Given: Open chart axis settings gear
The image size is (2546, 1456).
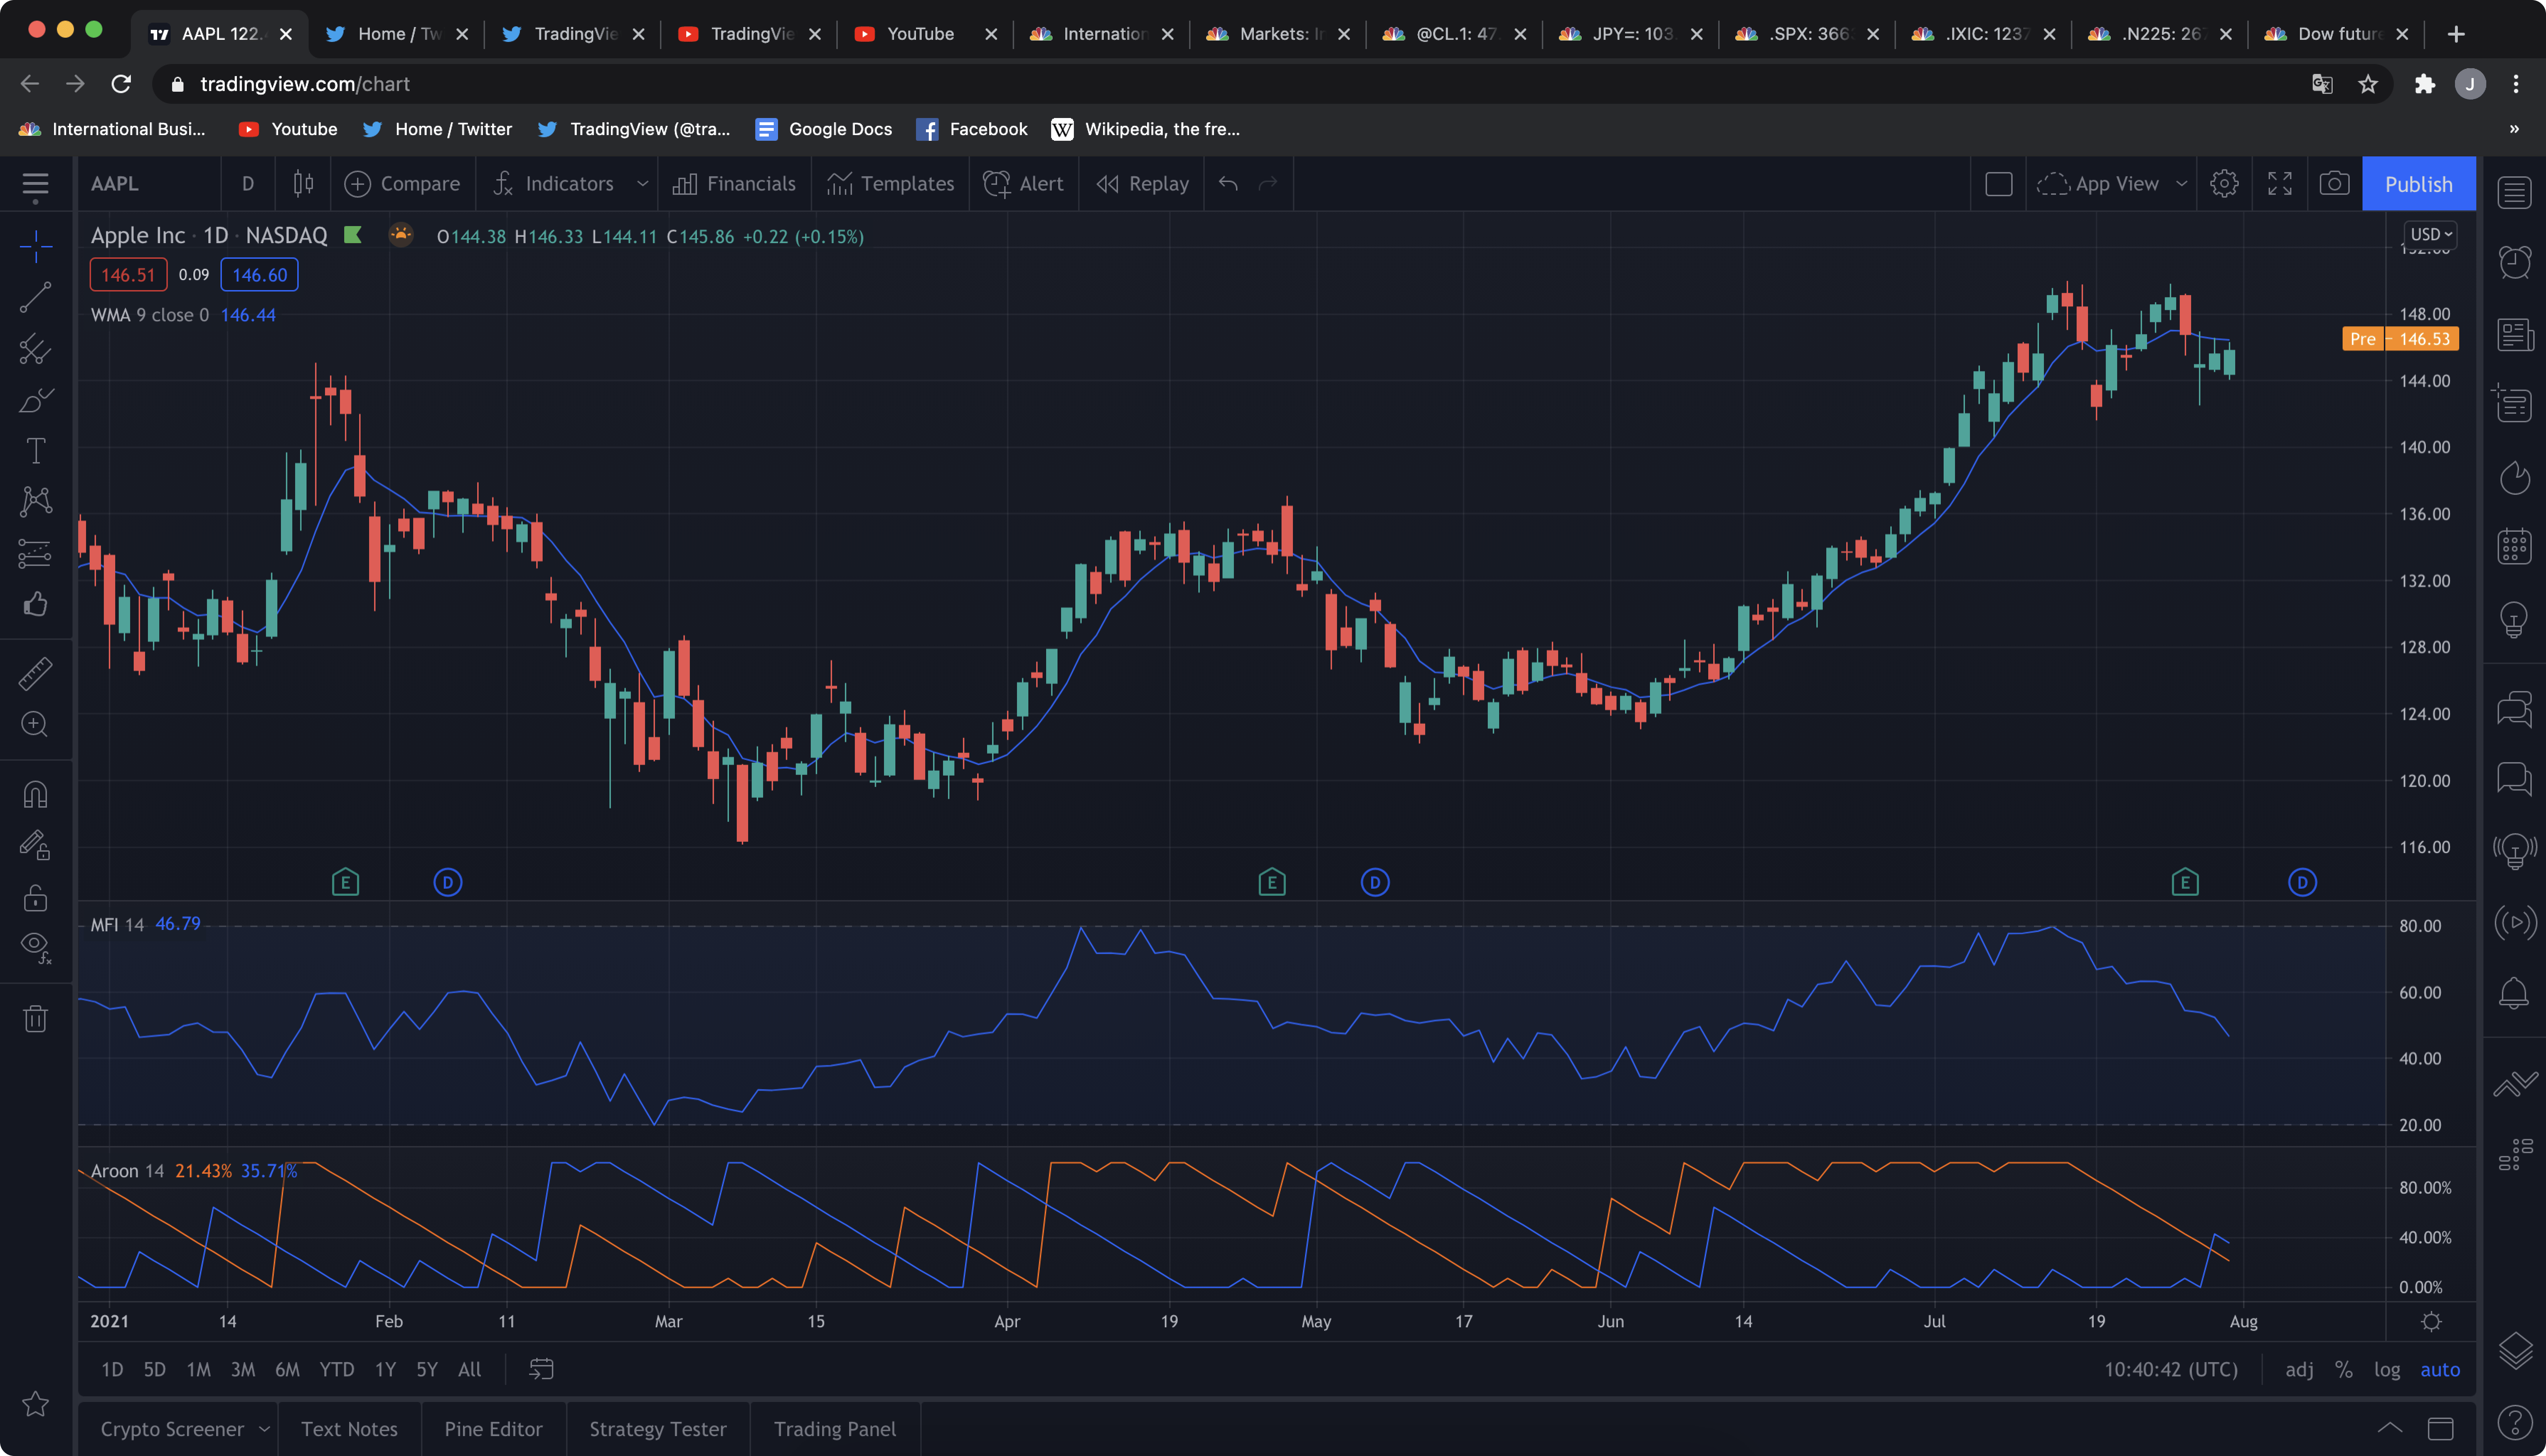Looking at the screenshot, I should point(2431,1322).
